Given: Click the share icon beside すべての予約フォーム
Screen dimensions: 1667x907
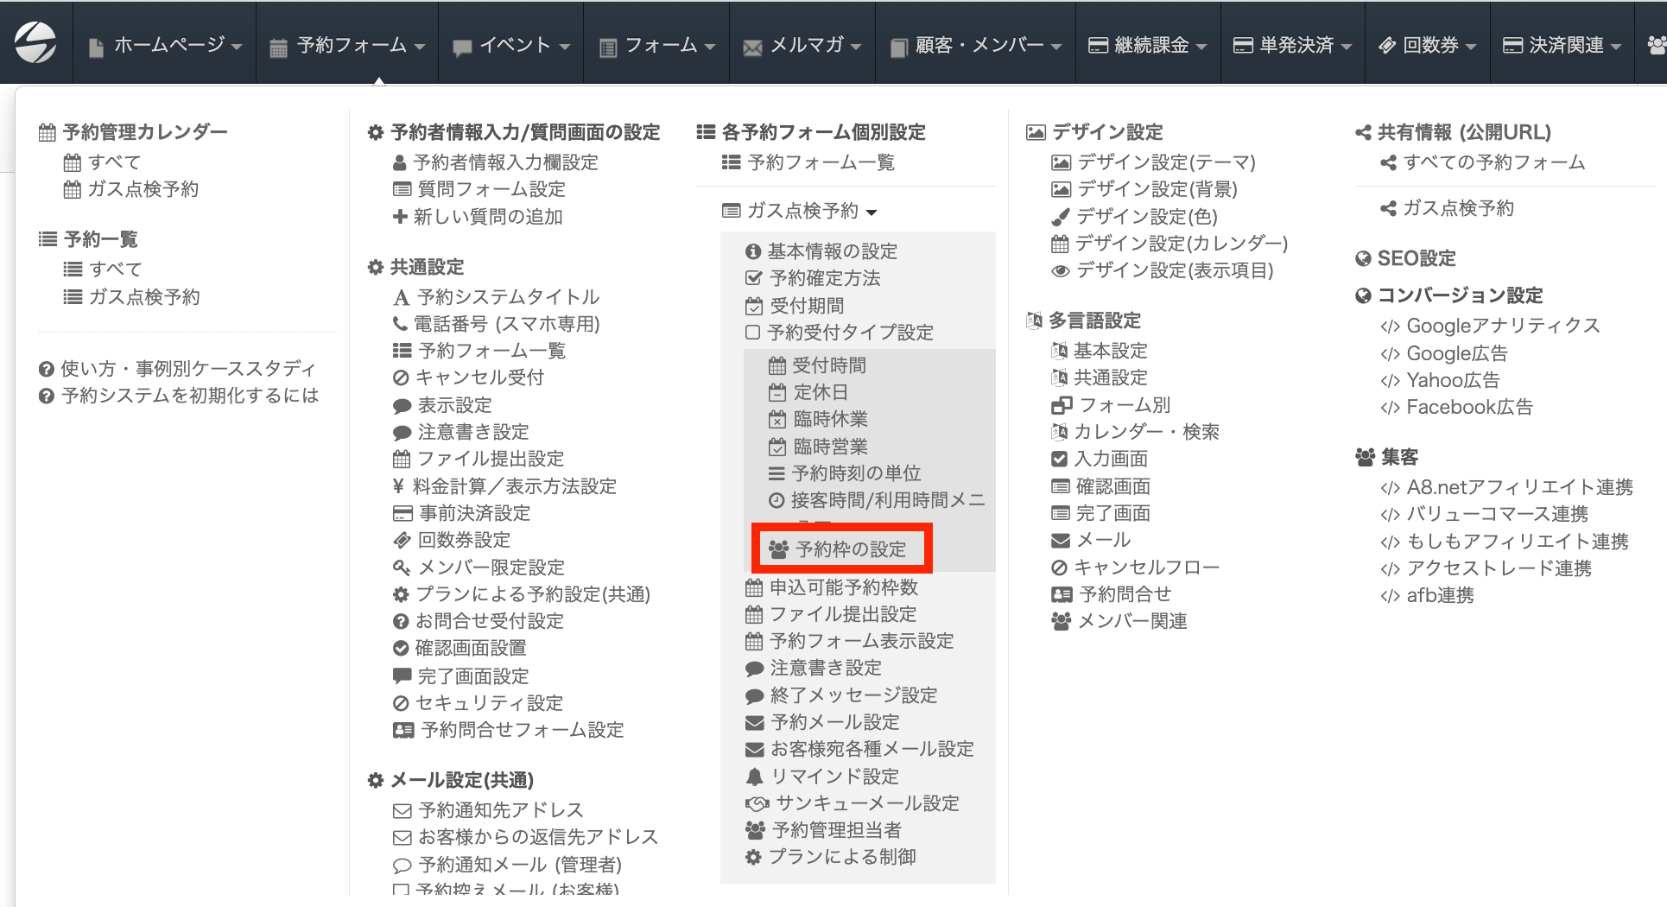Looking at the screenshot, I should point(1388,162).
